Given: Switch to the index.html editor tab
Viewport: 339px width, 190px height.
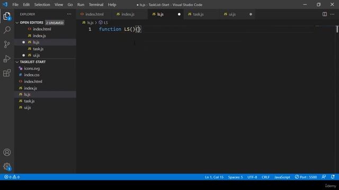Looking at the screenshot, I should (94, 14).
